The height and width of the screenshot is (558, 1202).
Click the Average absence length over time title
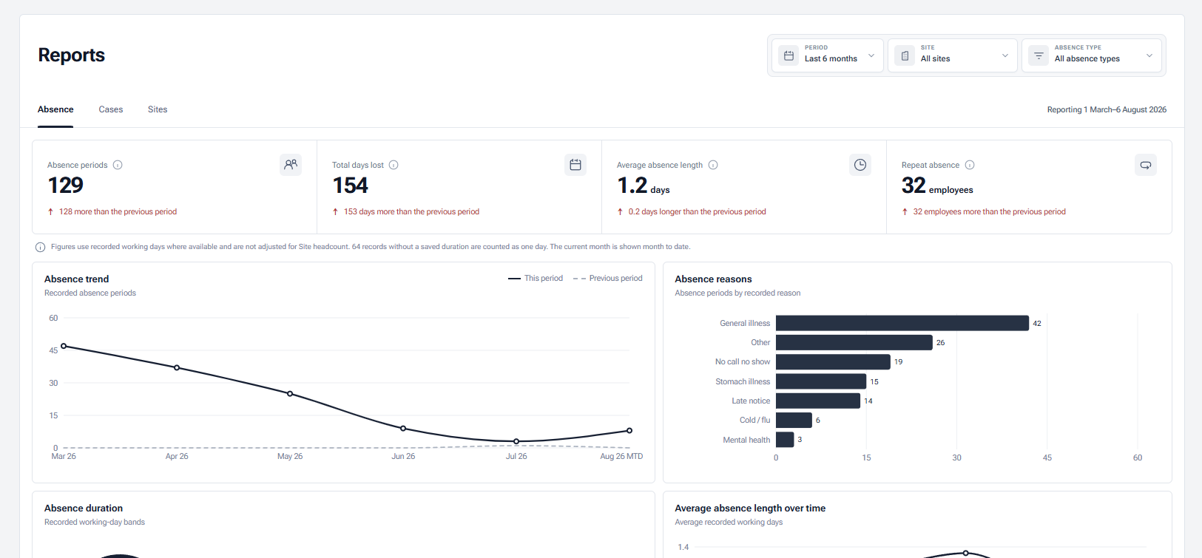click(750, 508)
